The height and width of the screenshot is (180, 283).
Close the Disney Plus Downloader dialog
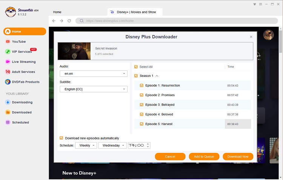click(251, 37)
